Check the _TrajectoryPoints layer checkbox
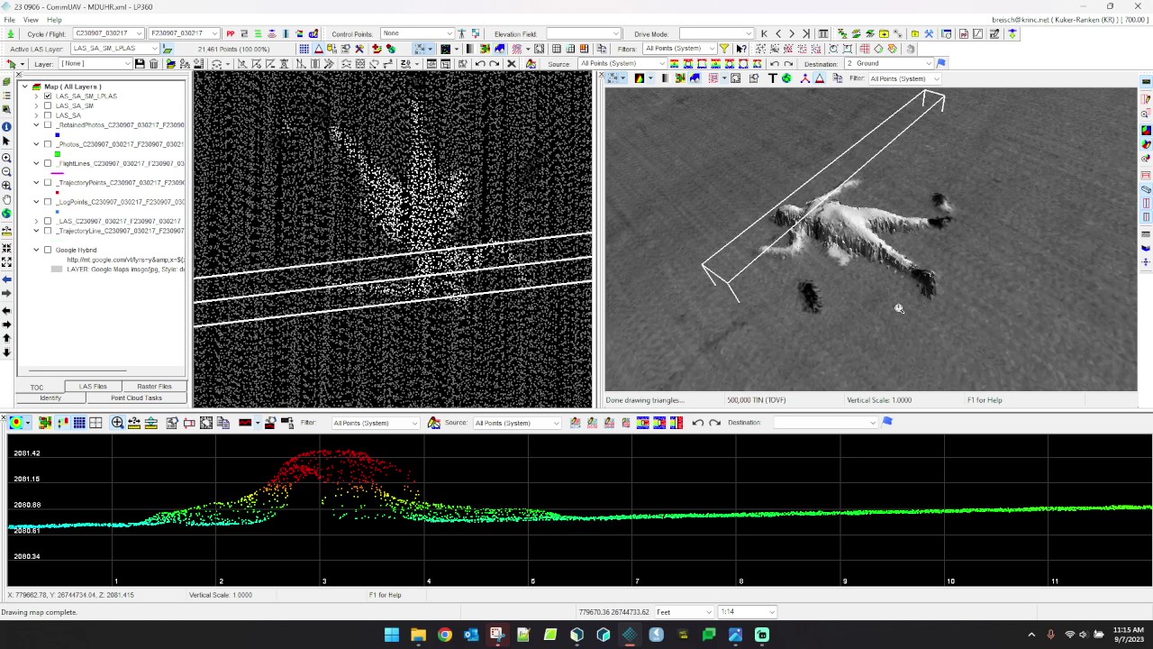The width and height of the screenshot is (1153, 649). point(48,183)
